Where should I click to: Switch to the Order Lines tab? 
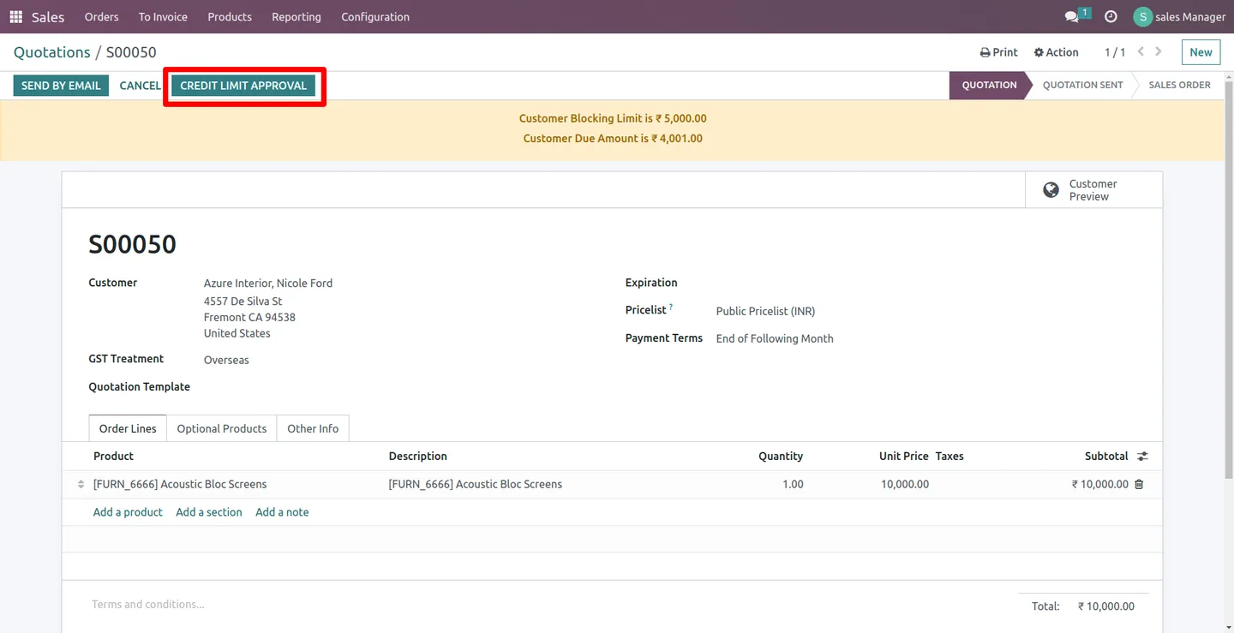pyautogui.click(x=128, y=428)
